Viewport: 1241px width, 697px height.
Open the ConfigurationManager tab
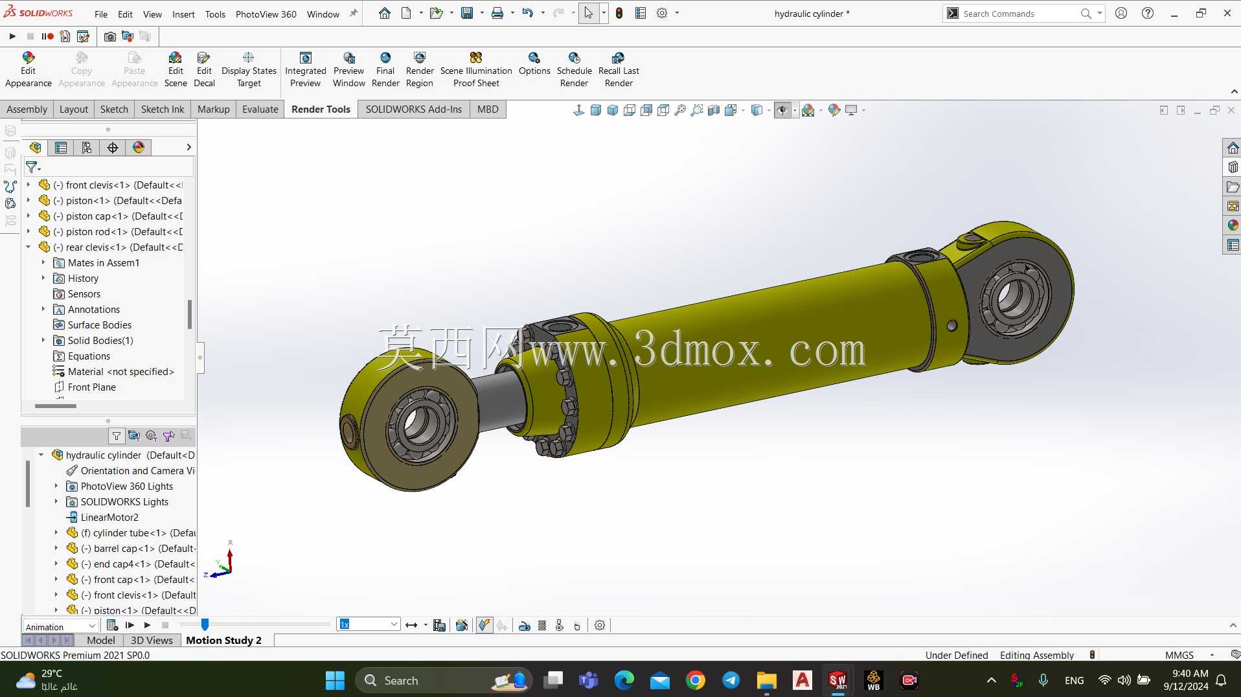click(87, 148)
